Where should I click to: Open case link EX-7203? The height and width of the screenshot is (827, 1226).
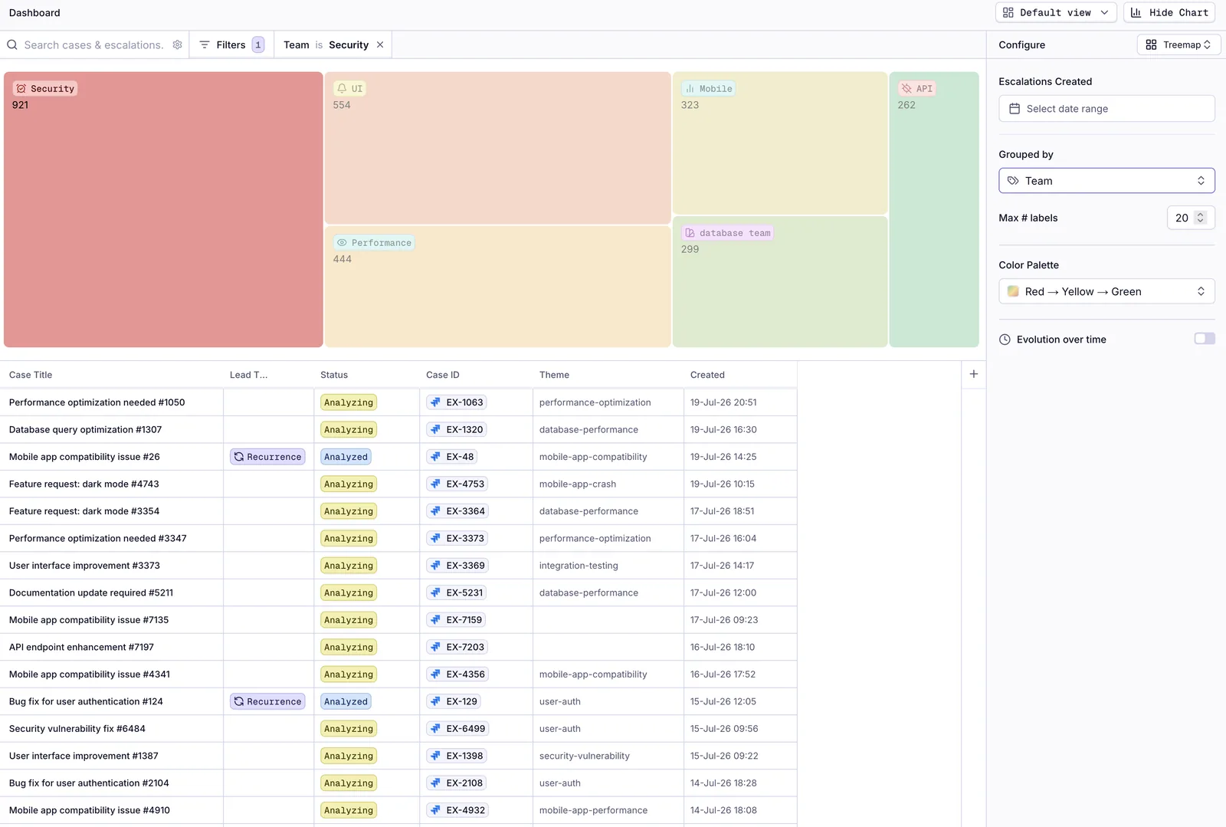[457, 647]
